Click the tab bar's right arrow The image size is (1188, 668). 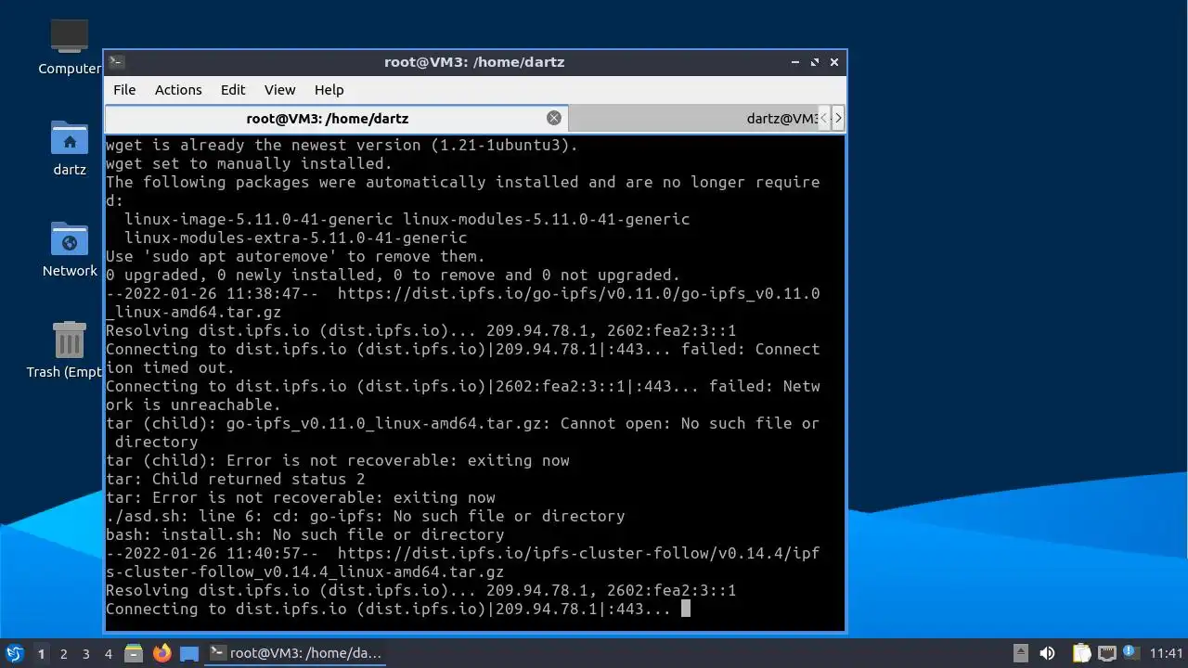(838, 118)
